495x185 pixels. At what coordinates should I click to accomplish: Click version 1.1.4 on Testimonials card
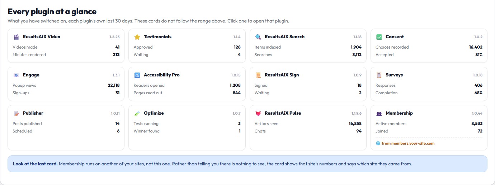(237, 37)
